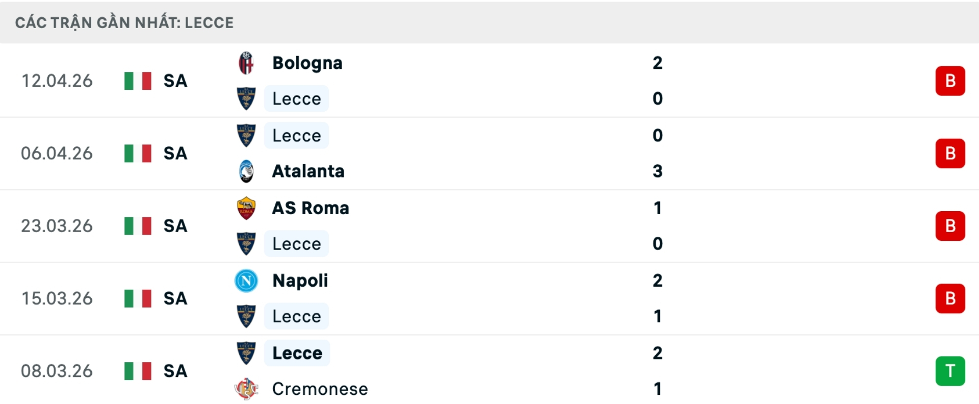This screenshot has width=979, height=404.
Task: Click the Napoli club logo
Action: (246, 281)
